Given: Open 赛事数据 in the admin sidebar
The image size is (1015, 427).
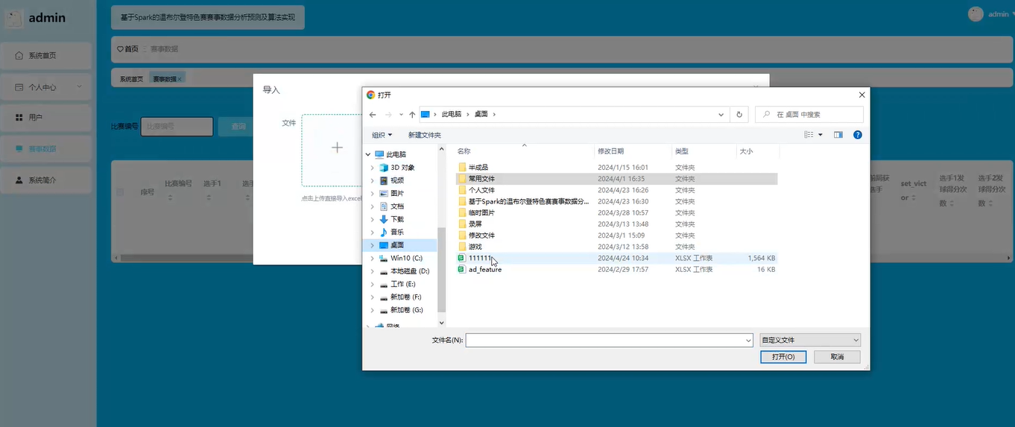Looking at the screenshot, I should pos(46,149).
